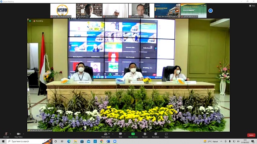The width and height of the screenshot is (257, 144).
Task: Show next participants in gallery strip
Action: [210, 11]
